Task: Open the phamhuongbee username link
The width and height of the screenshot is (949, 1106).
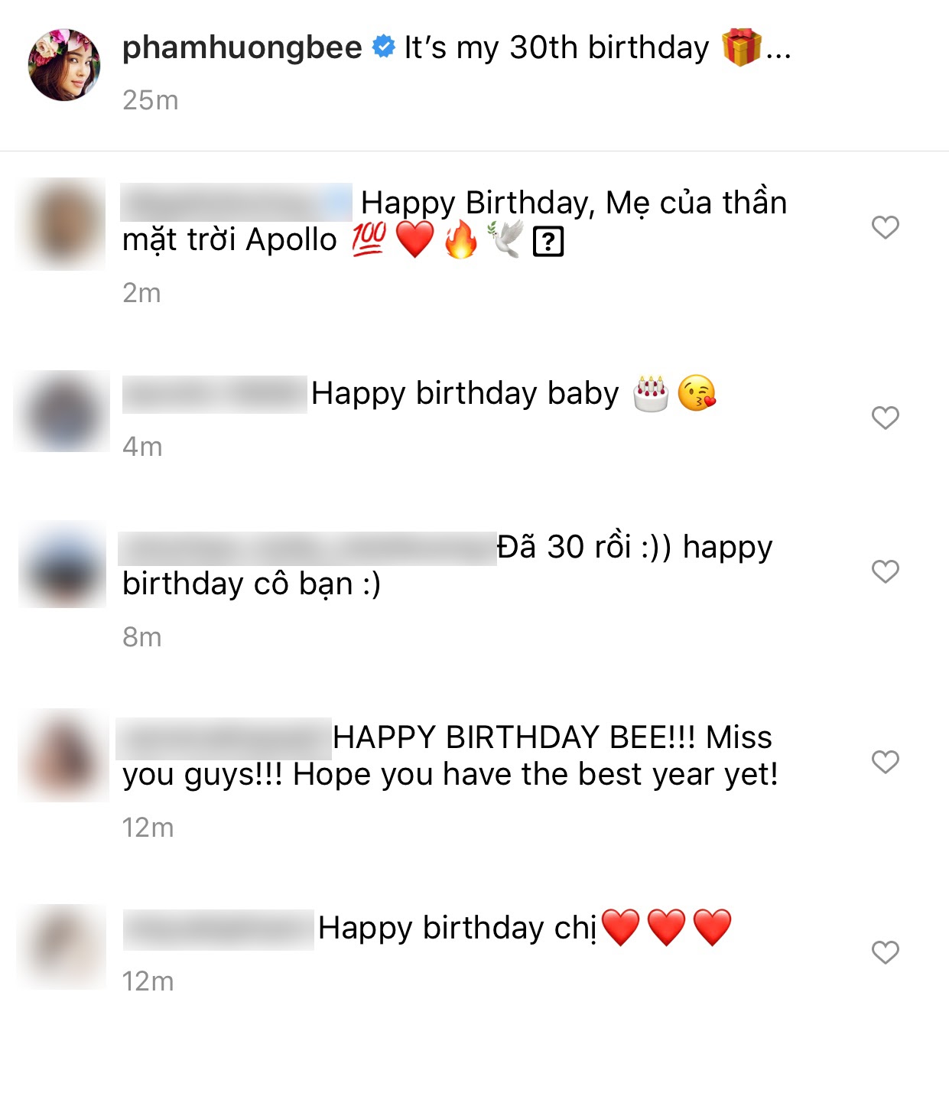Action: 242,48
